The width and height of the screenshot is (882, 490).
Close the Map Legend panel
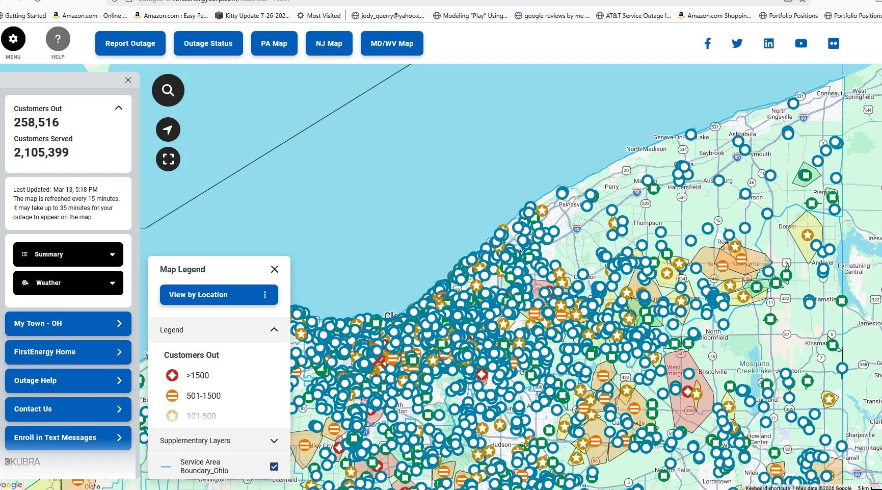point(275,269)
